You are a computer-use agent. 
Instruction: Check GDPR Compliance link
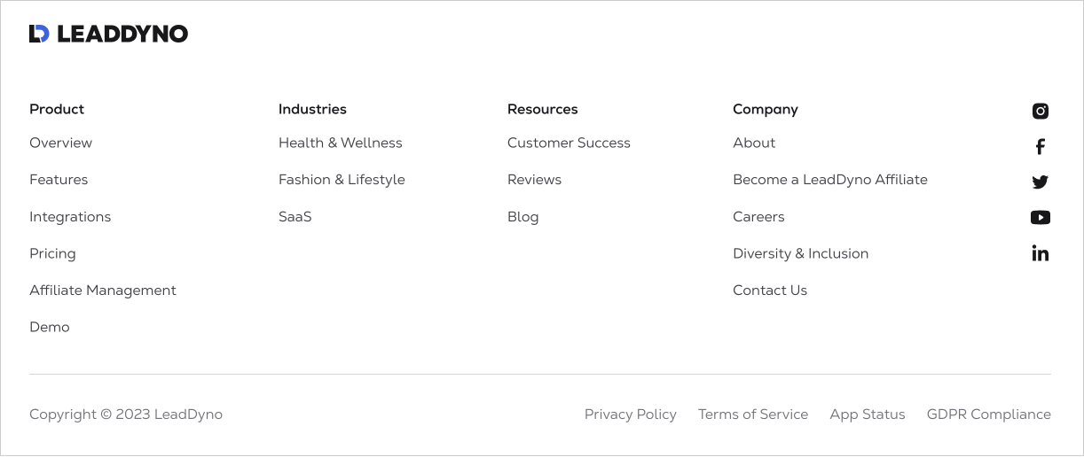click(x=988, y=414)
